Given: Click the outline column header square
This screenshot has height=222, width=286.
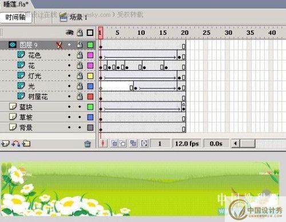Looking at the screenshot, I should (x=90, y=33).
